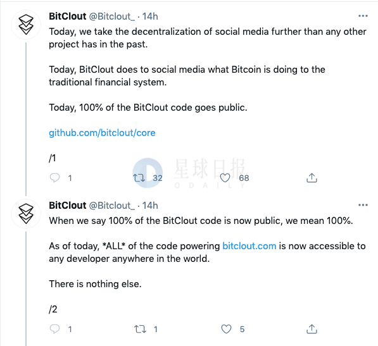Share the second BitClout tweet
The width and height of the screenshot is (378, 346).
click(x=312, y=329)
